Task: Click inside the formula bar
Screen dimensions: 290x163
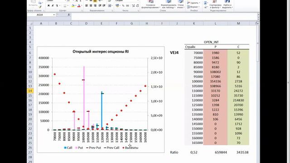Action: tap(164, 16)
